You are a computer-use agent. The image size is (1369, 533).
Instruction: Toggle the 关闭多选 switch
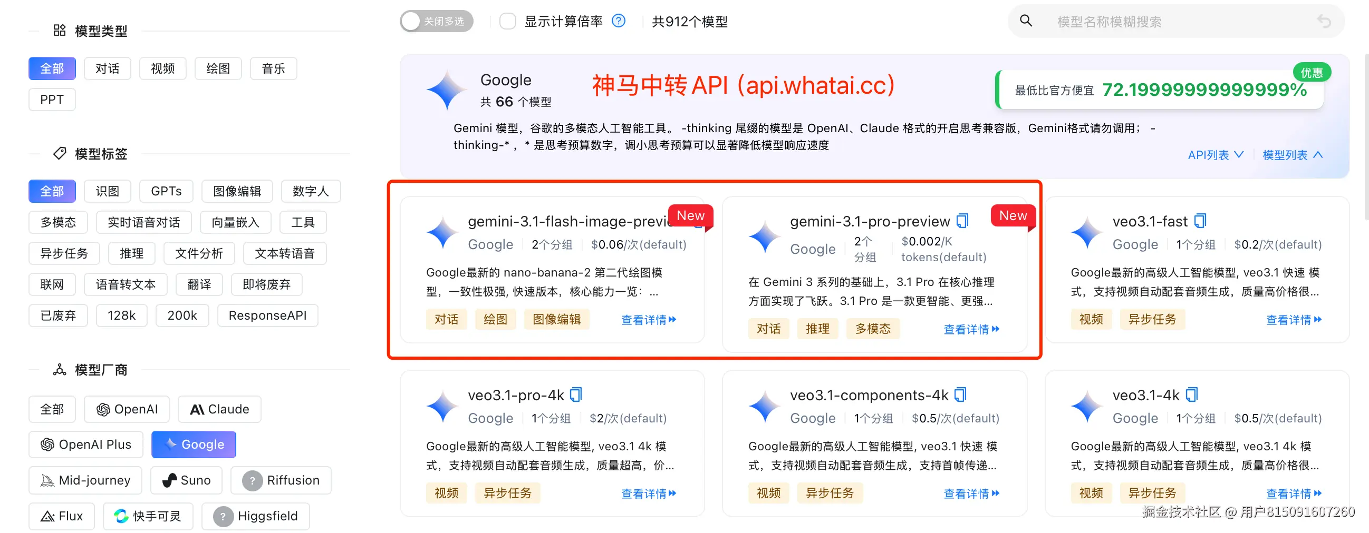coord(436,21)
